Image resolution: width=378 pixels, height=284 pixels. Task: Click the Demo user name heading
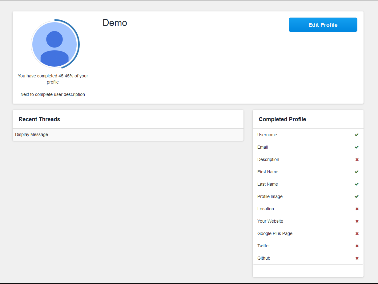click(x=115, y=23)
